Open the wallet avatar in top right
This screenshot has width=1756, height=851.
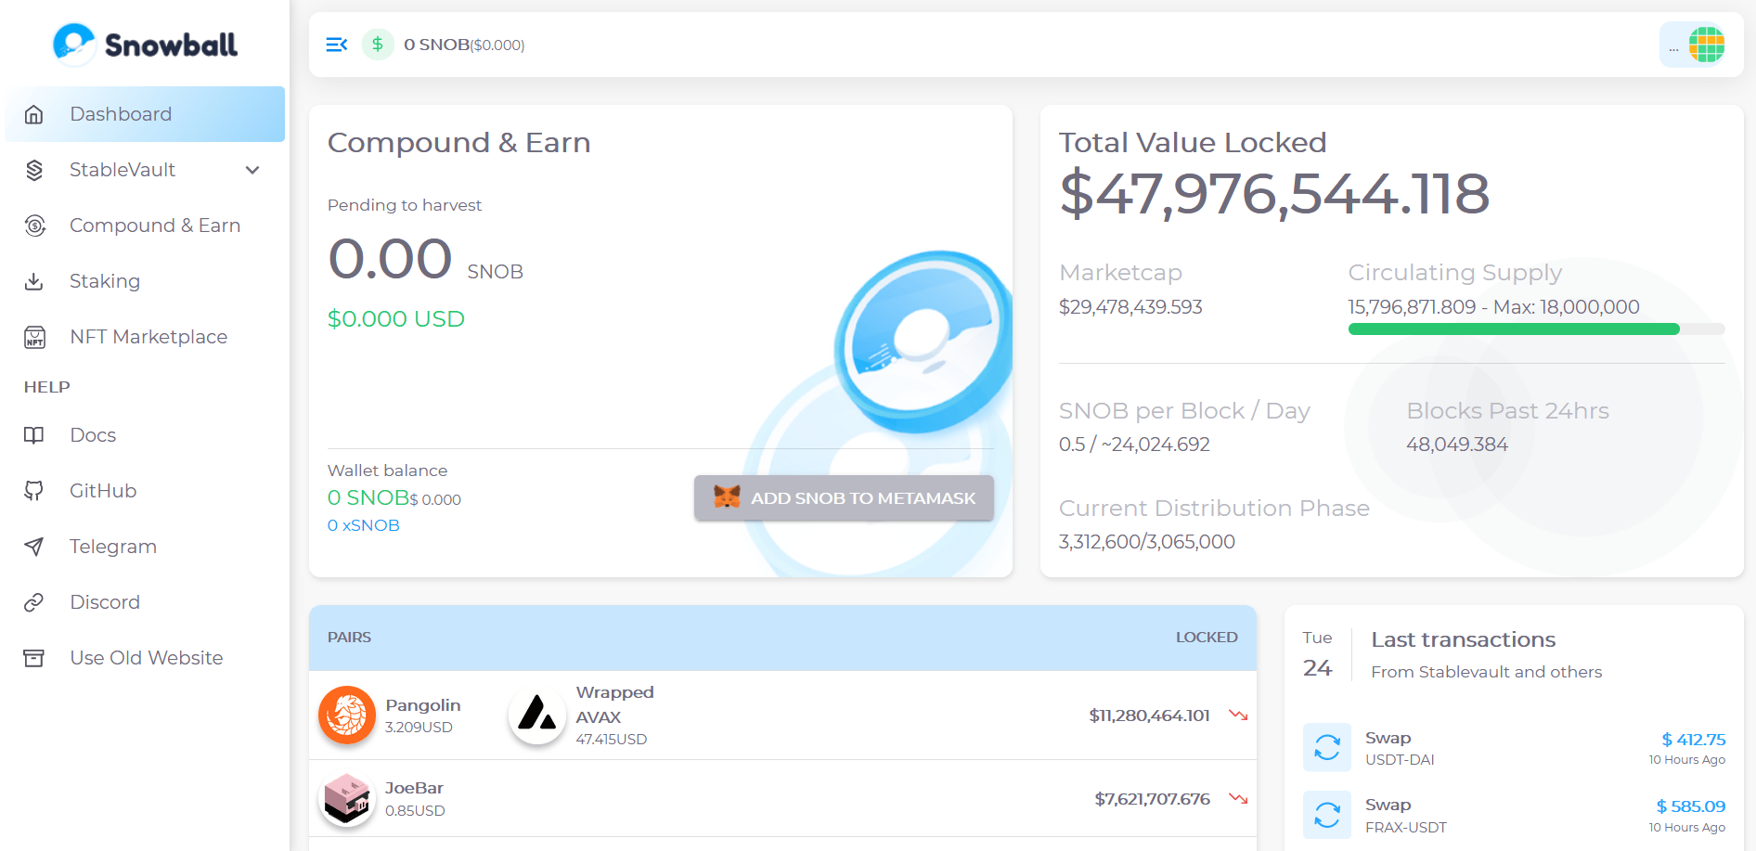tap(1706, 45)
